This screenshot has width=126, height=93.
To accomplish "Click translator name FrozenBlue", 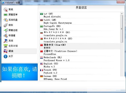I will pos(50,54).
